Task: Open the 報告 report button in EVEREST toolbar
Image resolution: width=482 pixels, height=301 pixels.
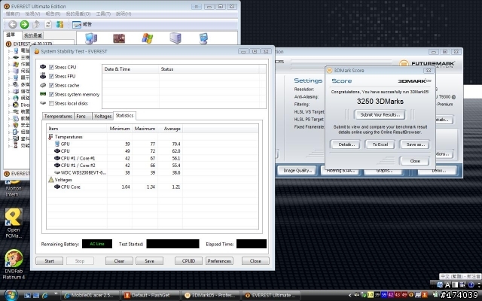Action: pos(82,24)
